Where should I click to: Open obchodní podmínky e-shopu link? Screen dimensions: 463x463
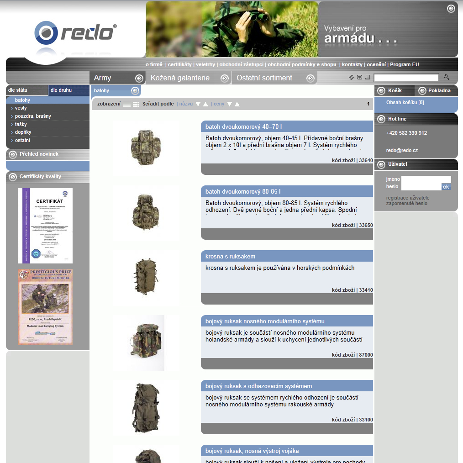[302, 64]
